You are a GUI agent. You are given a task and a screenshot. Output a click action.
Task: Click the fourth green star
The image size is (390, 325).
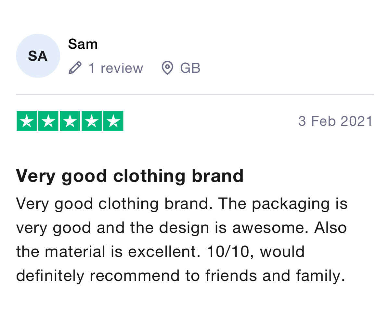pos(92,121)
